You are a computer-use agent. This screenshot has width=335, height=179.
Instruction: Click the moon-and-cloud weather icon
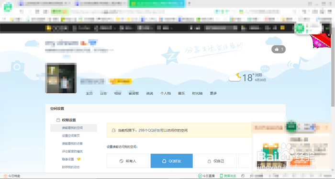point(235,78)
